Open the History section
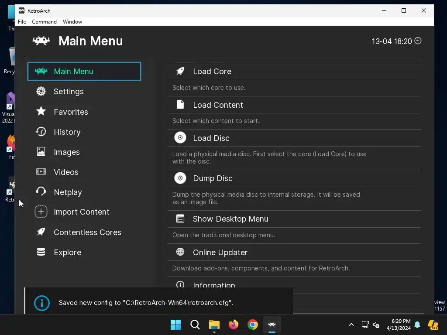Viewport: 447px width, 335px height. click(x=84, y=132)
